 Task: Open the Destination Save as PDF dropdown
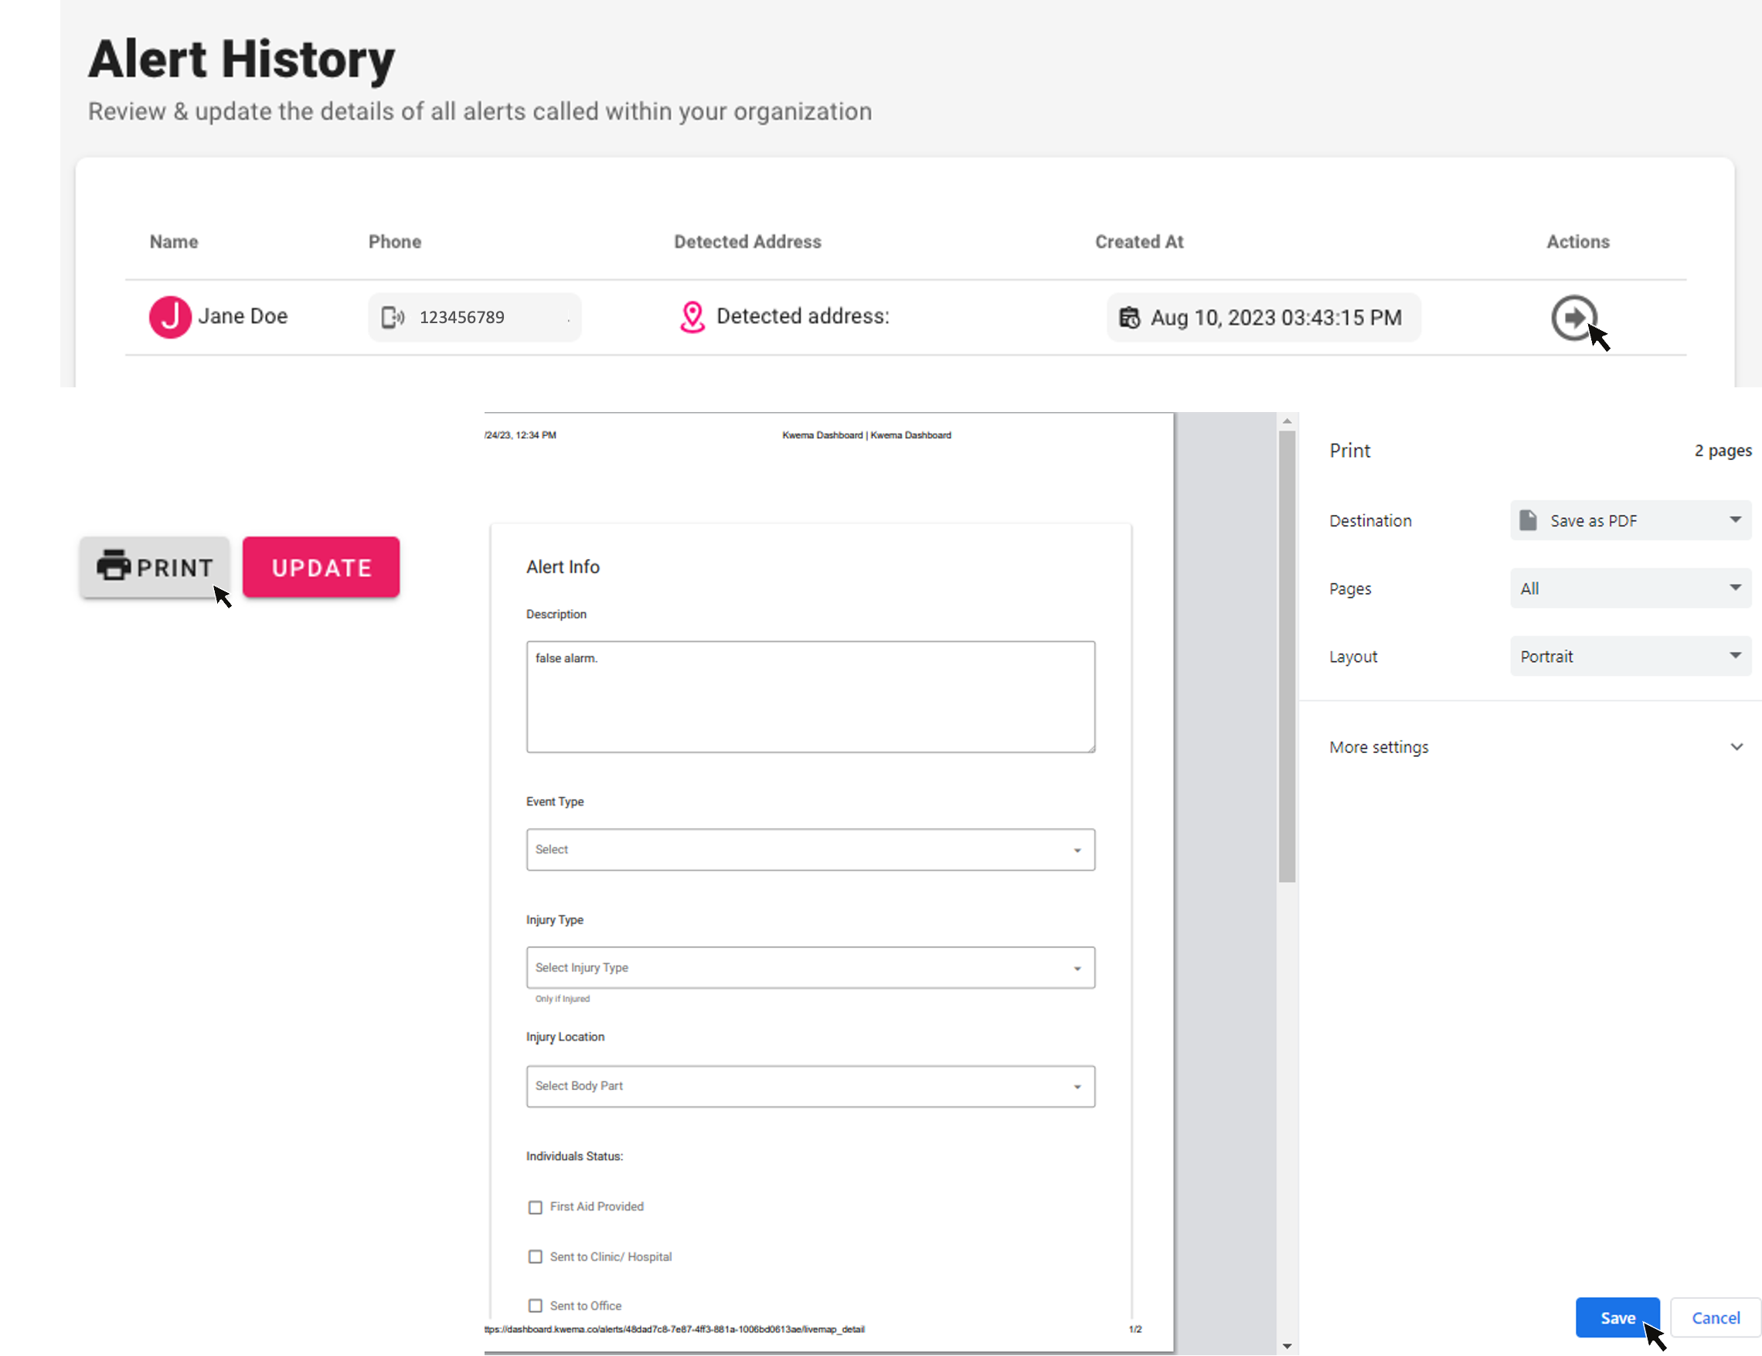[x=1630, y=520]
